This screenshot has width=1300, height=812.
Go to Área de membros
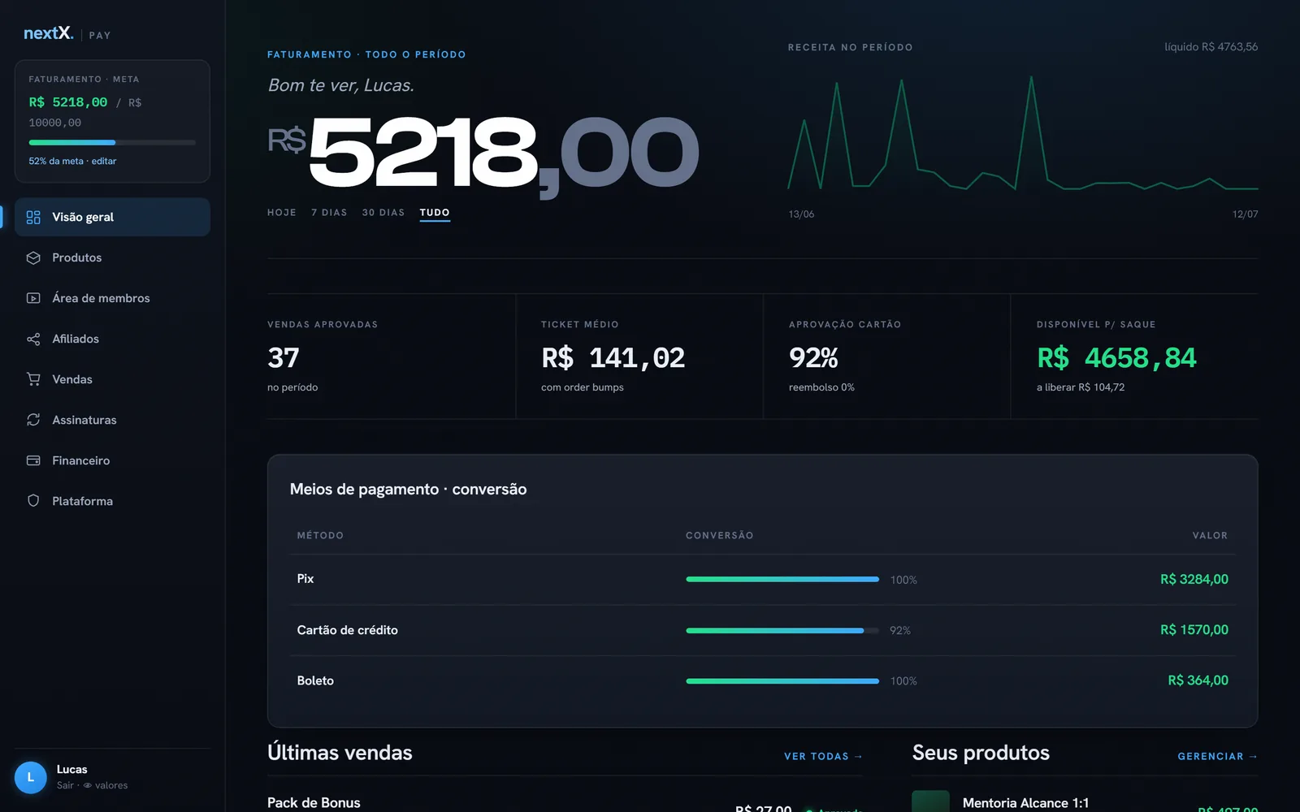point(112,298)
